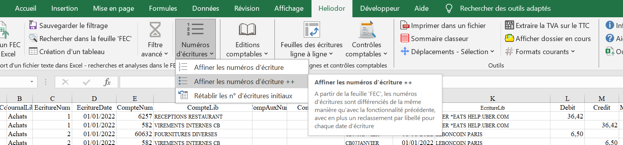Click Afficher dossier en cours folder icon

(x=510, y=38)
